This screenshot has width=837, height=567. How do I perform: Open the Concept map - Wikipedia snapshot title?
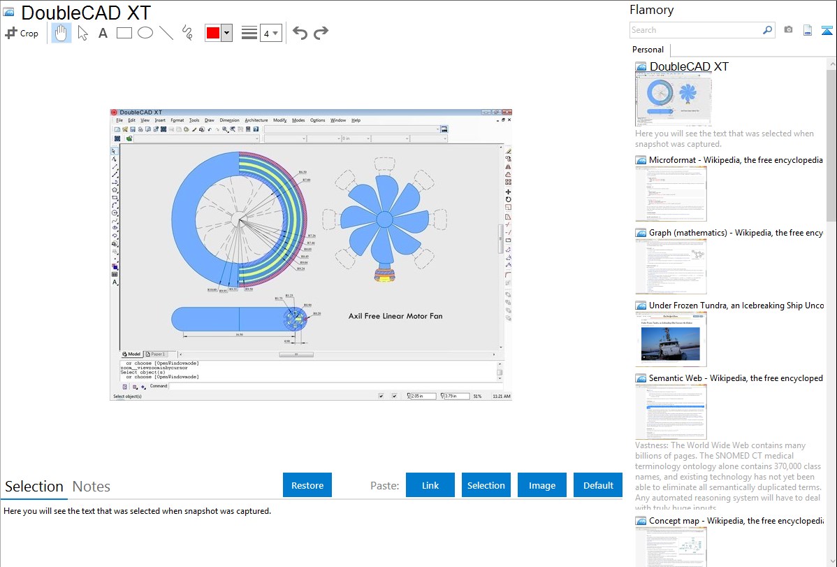[736, 520]
